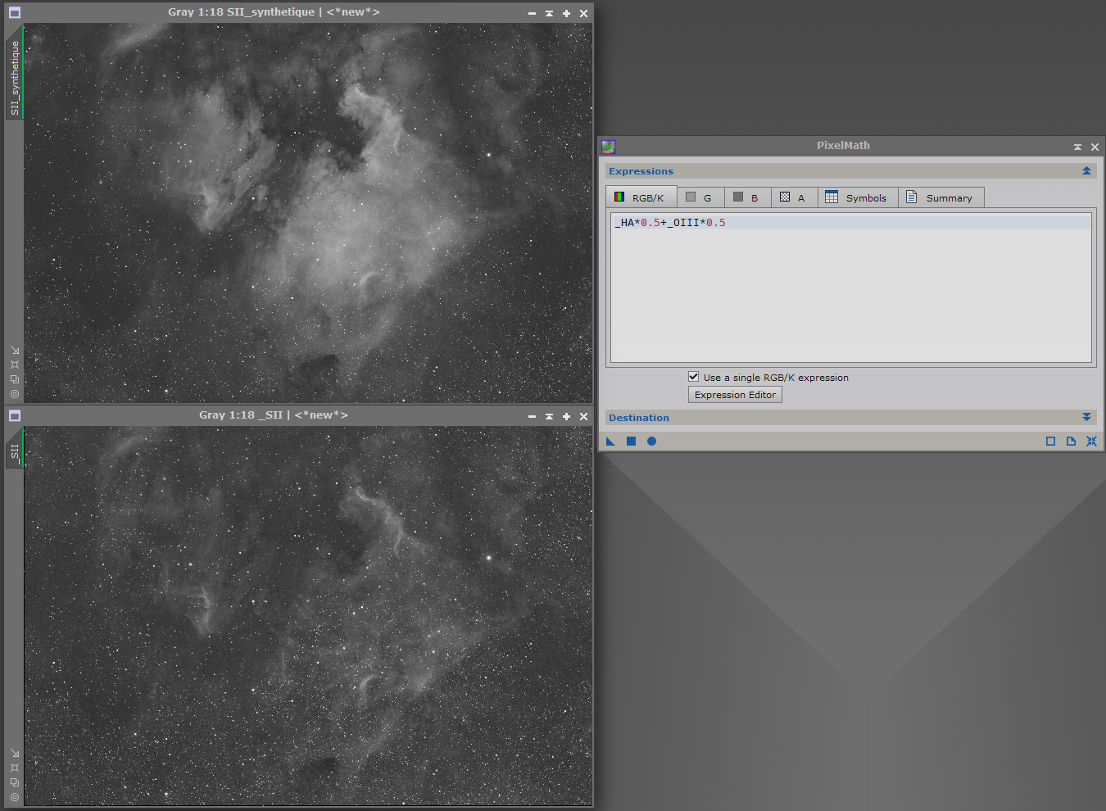Click square-frame icon in _SII window sidebar
The height and width of the screenshot is (811, 1106).
[15, 768]
